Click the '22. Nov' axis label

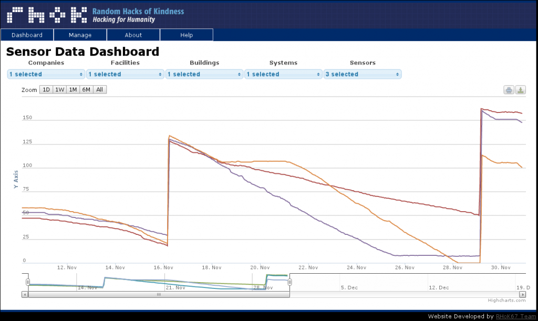(308, 267)
